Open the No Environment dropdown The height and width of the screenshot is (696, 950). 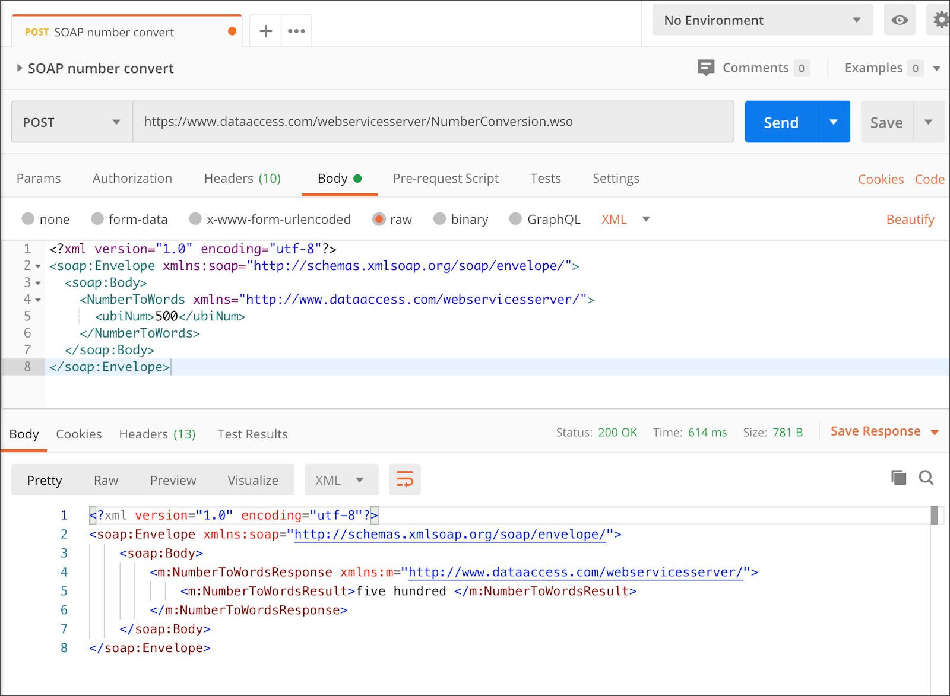(762, 20)
